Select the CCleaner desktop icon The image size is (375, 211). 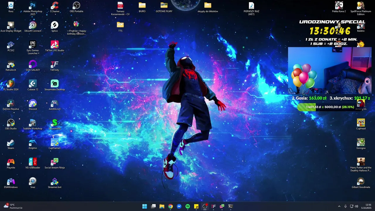coord(54,7)
